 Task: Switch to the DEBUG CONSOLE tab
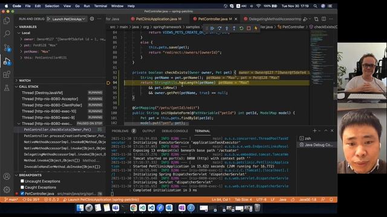click(x=175, y=131)
